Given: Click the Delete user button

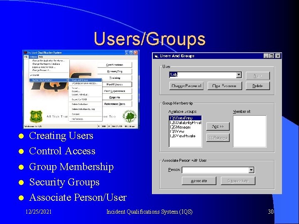Looking at the screenshot, I should point(257,86).
